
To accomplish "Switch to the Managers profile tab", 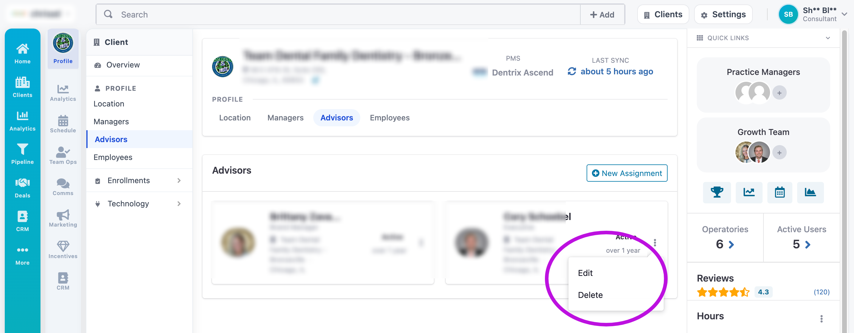I will [x=285, y=117].
